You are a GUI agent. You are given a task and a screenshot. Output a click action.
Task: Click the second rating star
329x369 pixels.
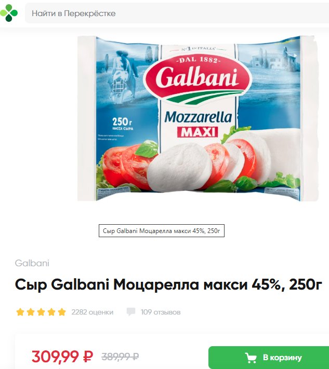click(31, 312)
